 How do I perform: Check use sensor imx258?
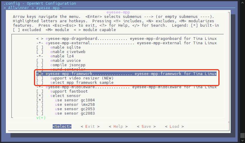pos(40,105)
